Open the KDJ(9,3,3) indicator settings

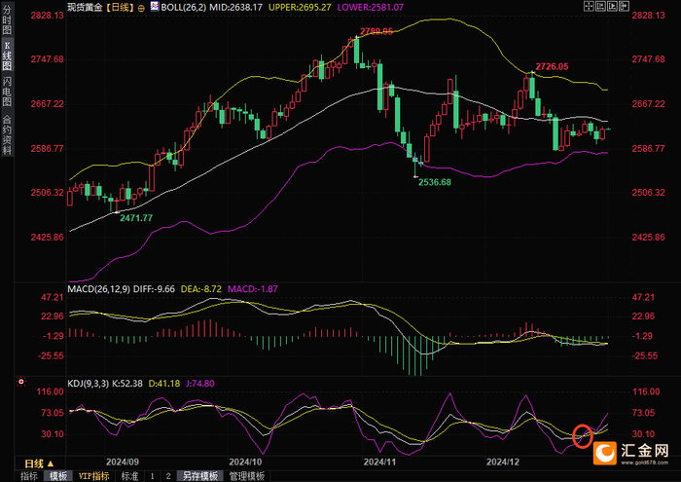[x=89, y=384]
